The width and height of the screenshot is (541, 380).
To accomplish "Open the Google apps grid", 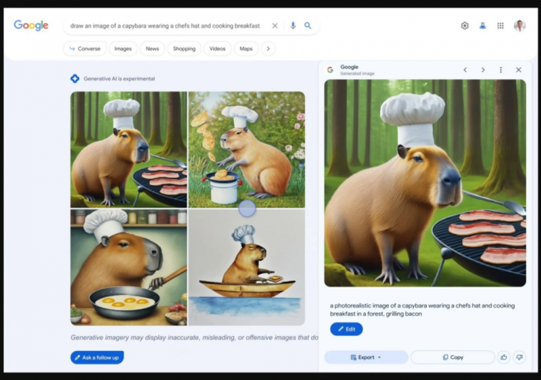I will pyautogui.click(x=500, y=26).
